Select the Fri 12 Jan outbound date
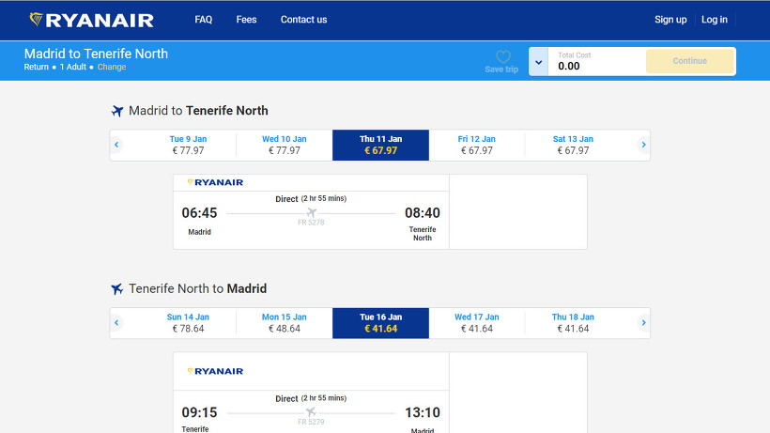Viewport: 770px width, 433px height. click(477, 145)
